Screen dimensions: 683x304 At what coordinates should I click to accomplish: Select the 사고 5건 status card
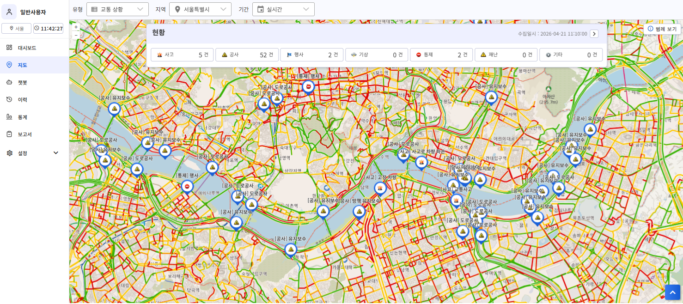click(x=182, y=55)
